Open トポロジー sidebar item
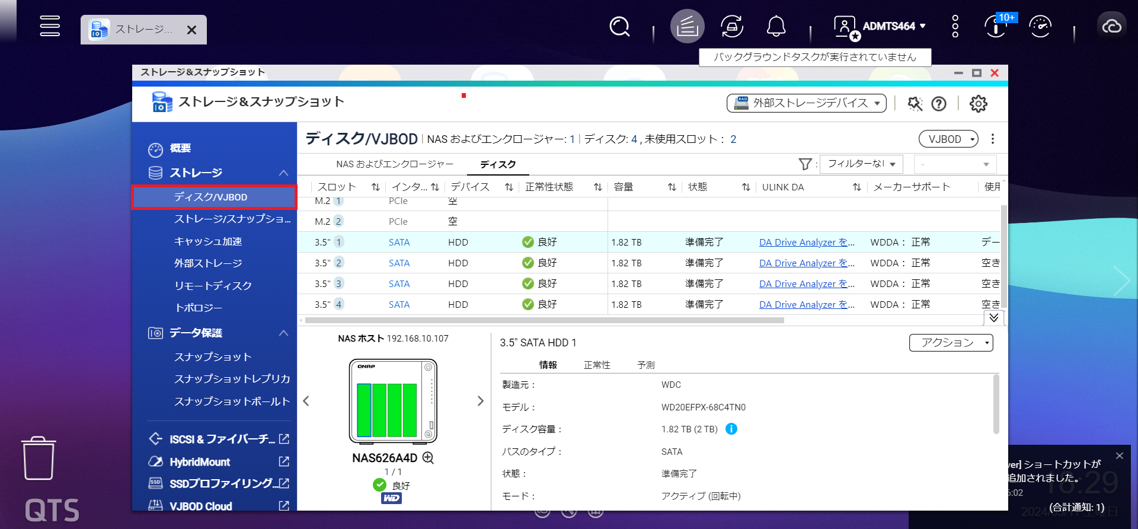1138x529 pixels. [x=198, y=308]
